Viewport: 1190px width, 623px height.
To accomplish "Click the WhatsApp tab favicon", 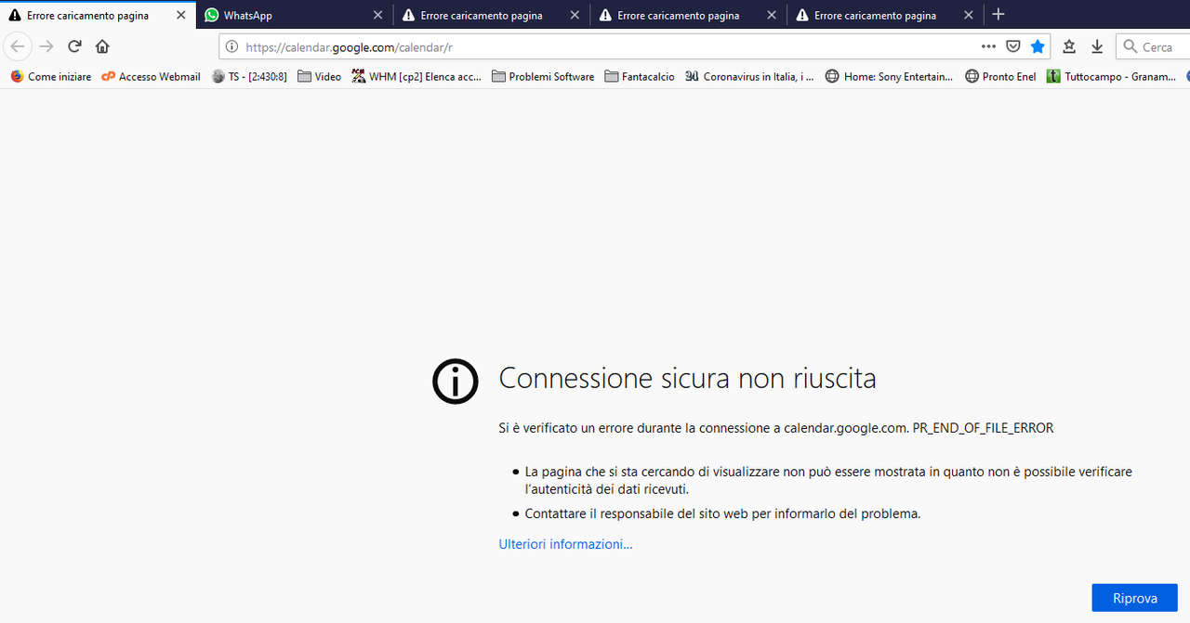I will [212, 15].
